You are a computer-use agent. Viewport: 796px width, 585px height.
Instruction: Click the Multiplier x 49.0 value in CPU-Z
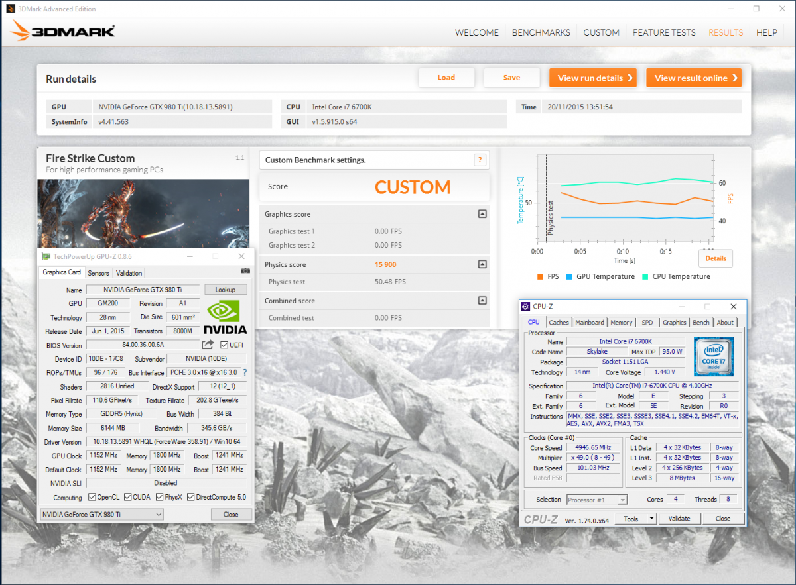pyautogui.click(x=593, y=458)
